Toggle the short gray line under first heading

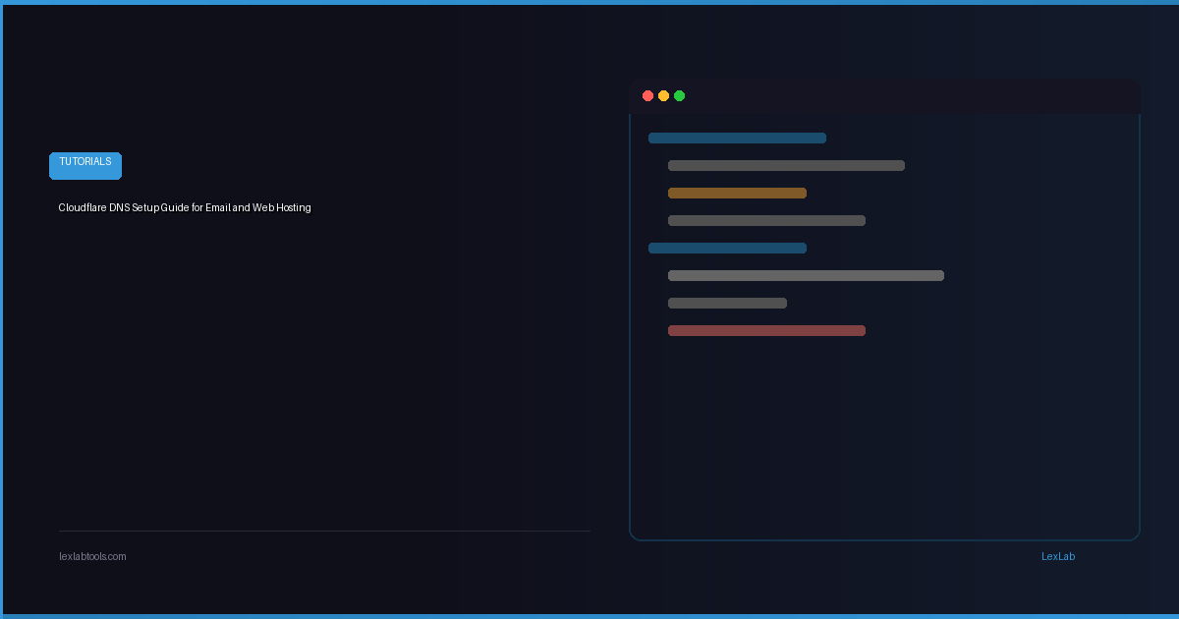(x=786, y=165)
